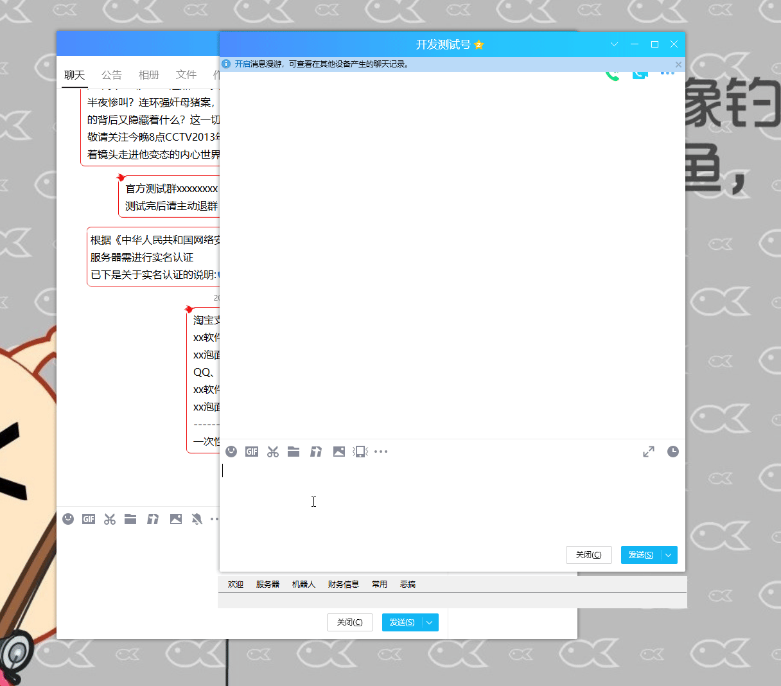The width and height of the screenshot is (781, 686).
Task: Select scissors screenshot tool in 开发测试号 chat
Action: tap(273, 452)
